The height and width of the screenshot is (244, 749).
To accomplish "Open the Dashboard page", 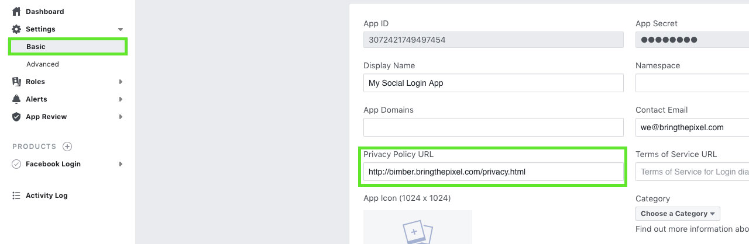I will tap(45, 12).
